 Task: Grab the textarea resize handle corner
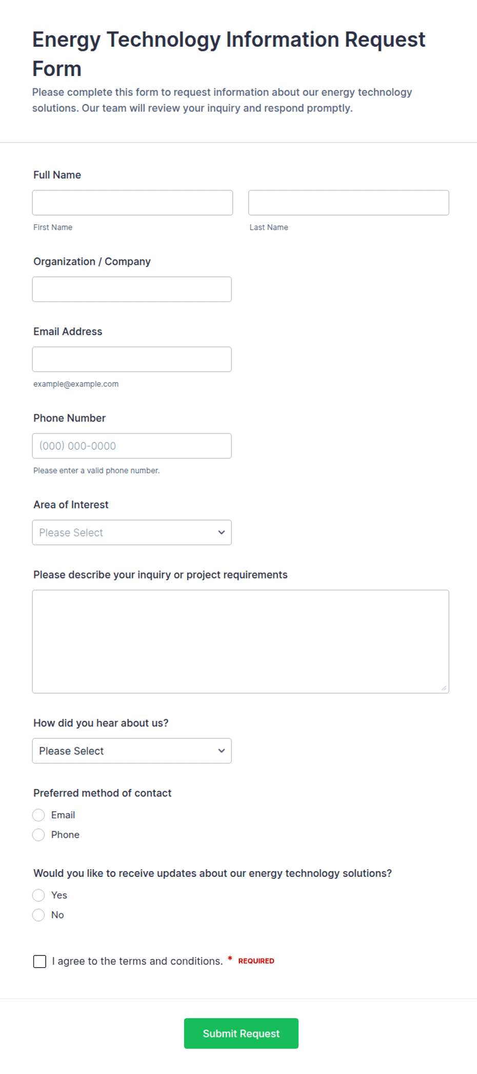click(x=444, y=688)
